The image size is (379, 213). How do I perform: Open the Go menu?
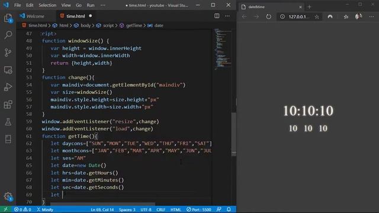(x=79, y=5)
